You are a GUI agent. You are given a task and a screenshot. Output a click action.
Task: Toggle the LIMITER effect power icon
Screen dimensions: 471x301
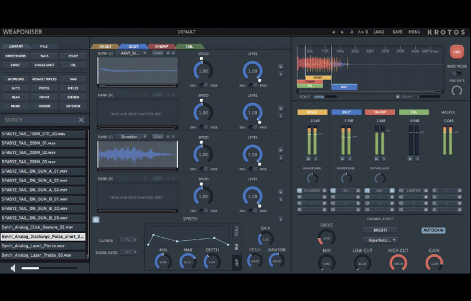pos(401,190)
